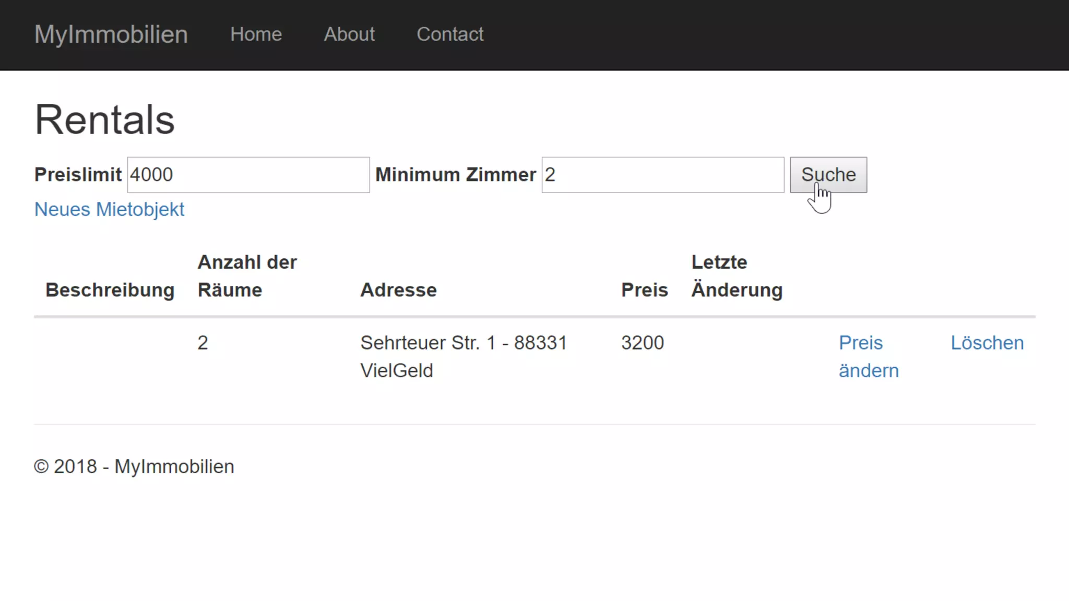The image size is (1069, 601).
Task: Click the Rentals page heading
Action: (104, 119)
